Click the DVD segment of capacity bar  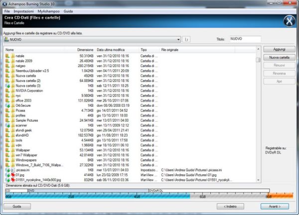(x=88, y=191)
